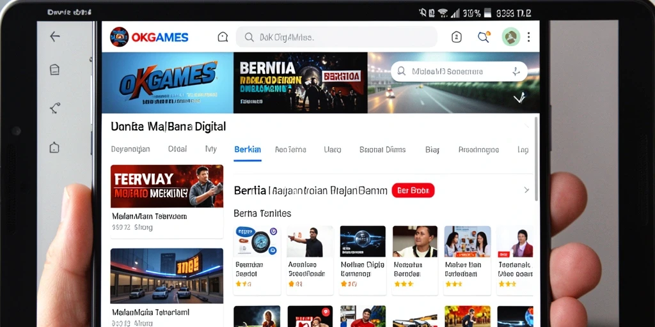Image resolution: width=655 pixels, height=327 pixels.
Task: Click the vertical scrollbar on right edge
Action: click(x=537, y=158)
